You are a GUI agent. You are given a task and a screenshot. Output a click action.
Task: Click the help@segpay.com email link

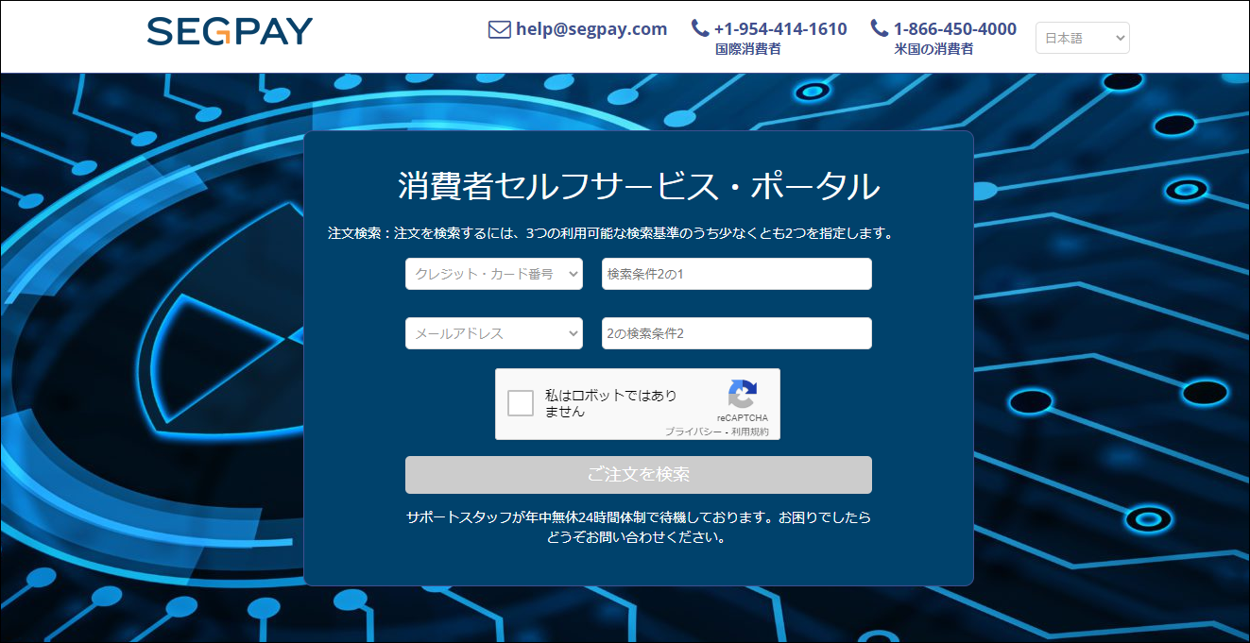pos(591,29)
